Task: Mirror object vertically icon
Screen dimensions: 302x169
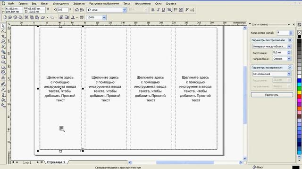Action: coord(82,10)
